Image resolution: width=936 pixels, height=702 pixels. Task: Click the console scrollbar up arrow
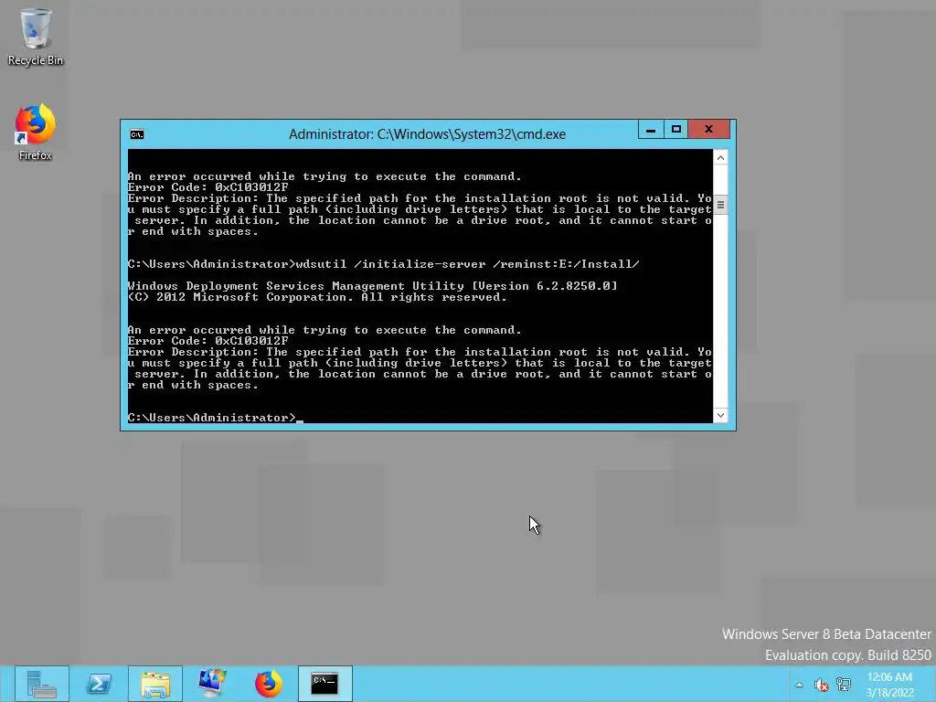pyautogui.click(x=720, y=157)
